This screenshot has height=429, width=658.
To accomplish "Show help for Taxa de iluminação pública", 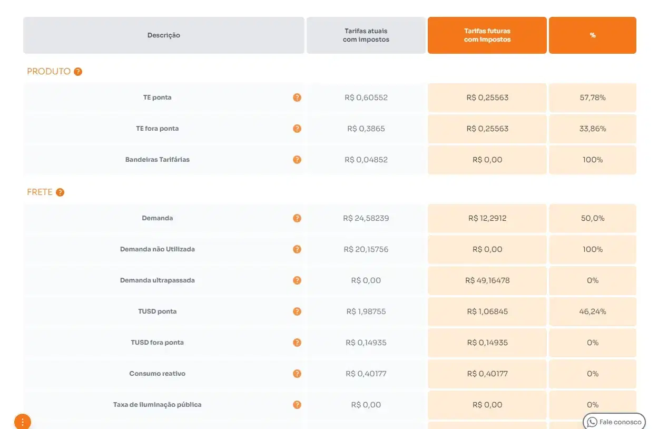I will click(297, 405).
